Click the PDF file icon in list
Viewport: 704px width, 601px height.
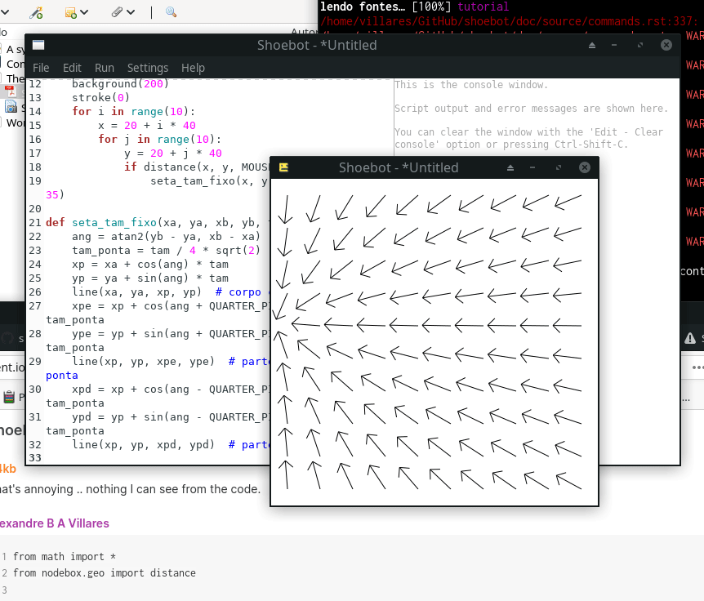point(11,91)
